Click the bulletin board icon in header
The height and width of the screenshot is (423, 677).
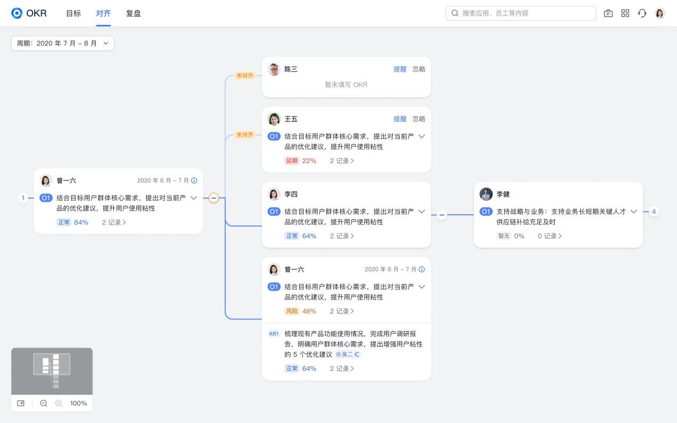(608, 13)
